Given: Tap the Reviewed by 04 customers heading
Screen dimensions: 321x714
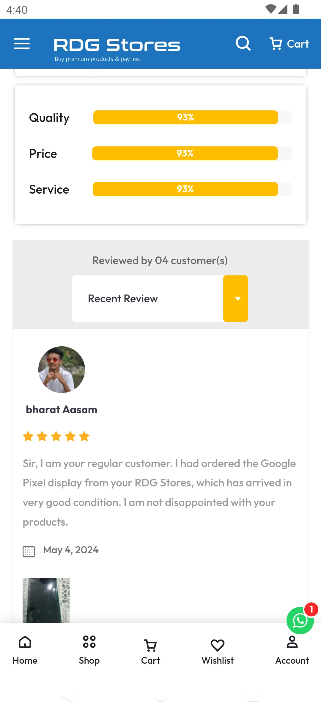Looking at the screenshot, I should (160, 260).
